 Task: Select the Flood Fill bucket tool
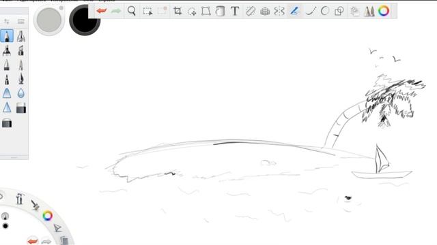(x=220, y=11)
